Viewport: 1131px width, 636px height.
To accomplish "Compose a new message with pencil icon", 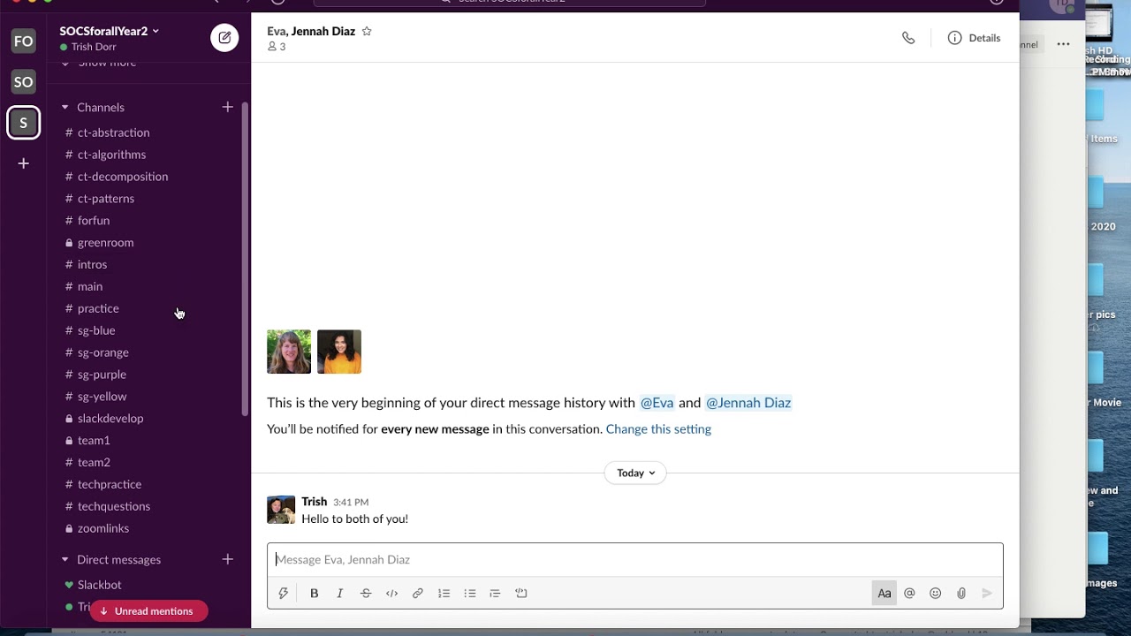I will tap(224, 37).
